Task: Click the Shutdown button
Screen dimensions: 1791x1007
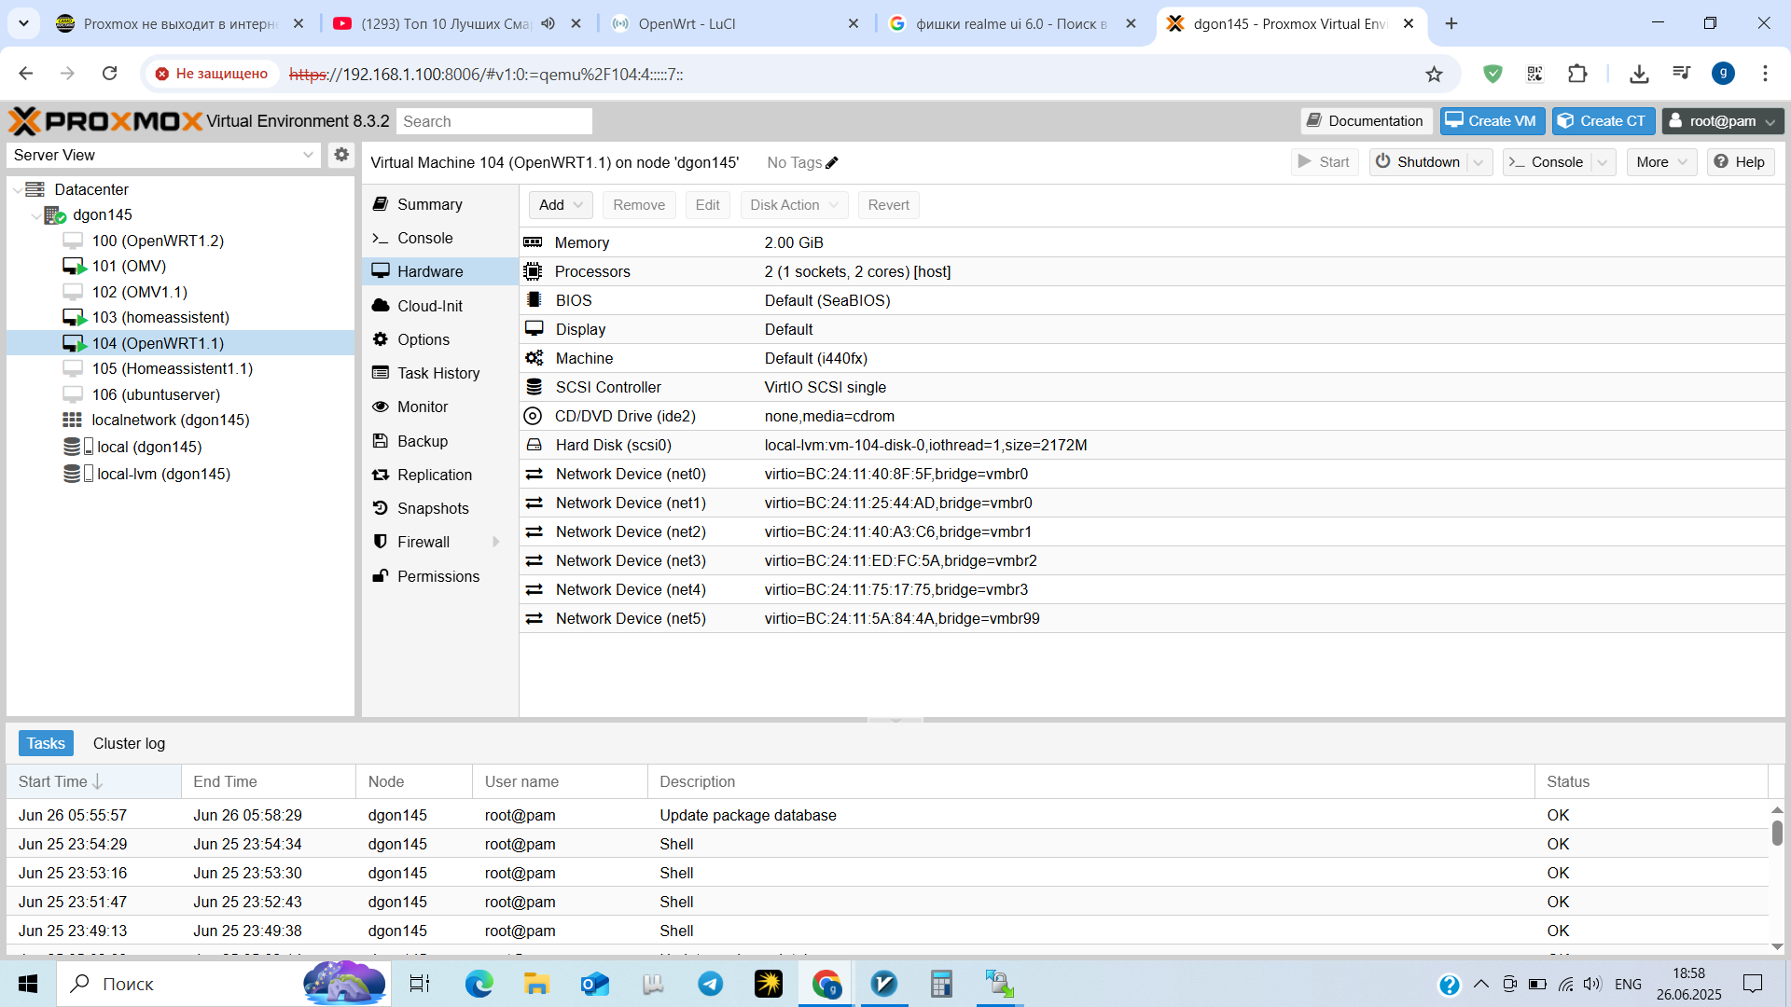Action: [x=1419, y=162]
